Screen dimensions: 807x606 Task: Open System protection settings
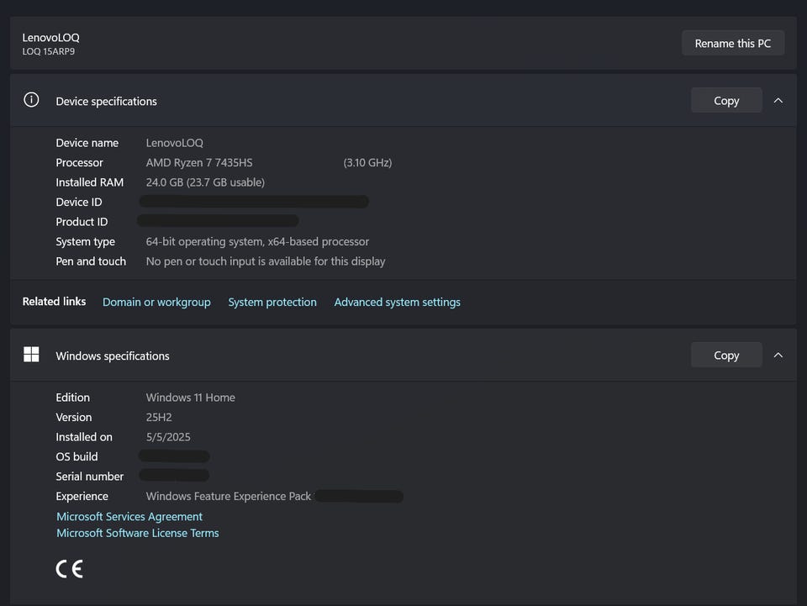pos(272,302)
